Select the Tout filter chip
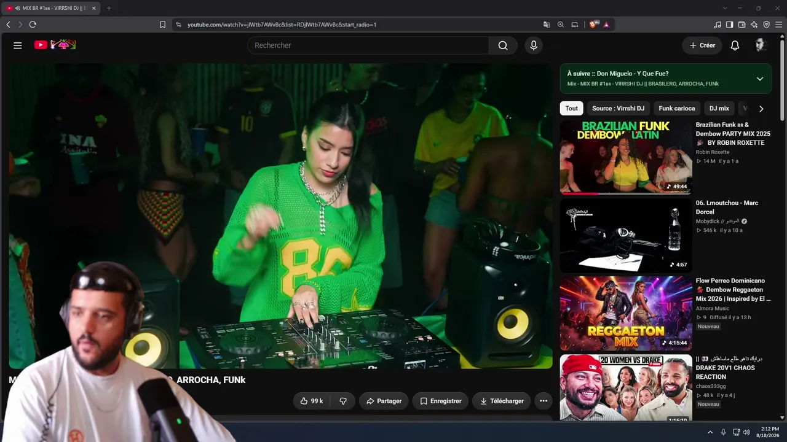Image resolution: width=787 pixels, height=442 pixels. 572,109
